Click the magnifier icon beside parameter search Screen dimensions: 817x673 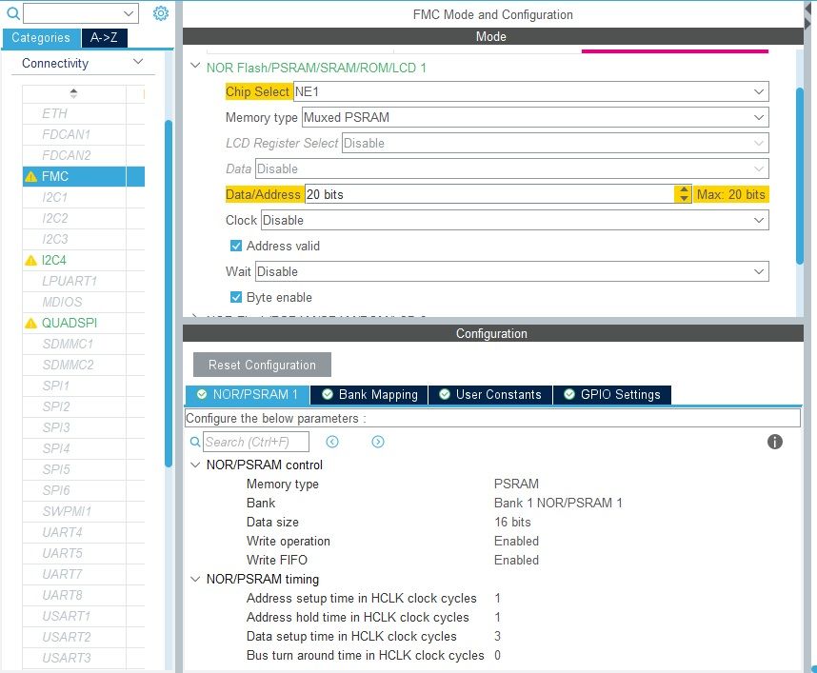pos(195,442)
